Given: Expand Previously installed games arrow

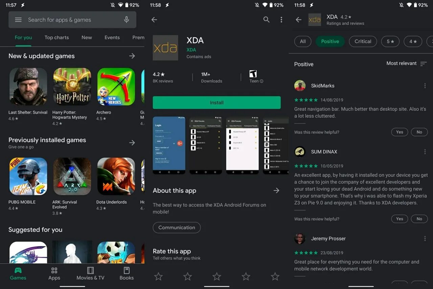Looking at the screenshot, I should (132, 143).
